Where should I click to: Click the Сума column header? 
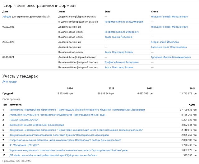click(x=192, y=105)
